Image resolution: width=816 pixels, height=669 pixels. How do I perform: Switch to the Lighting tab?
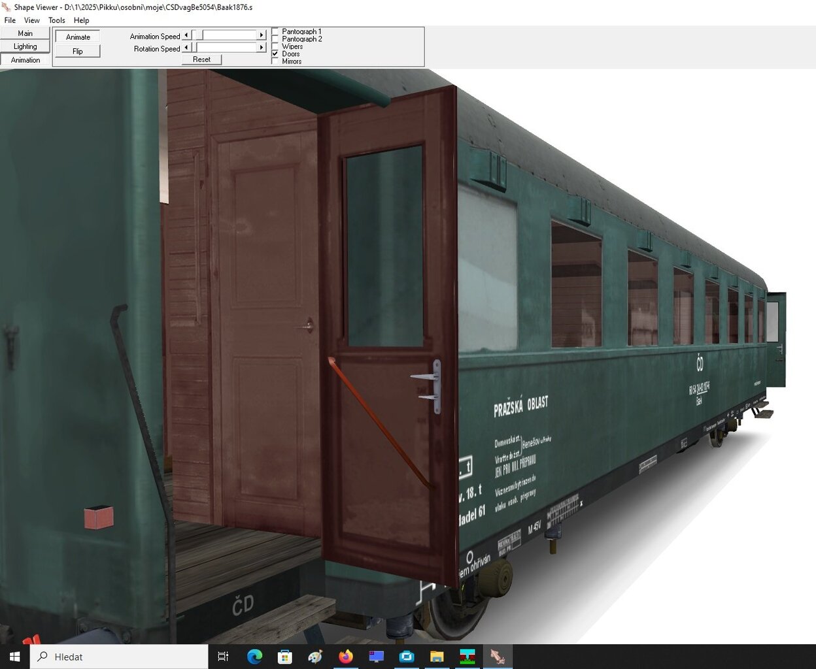(x=25, y=46)
